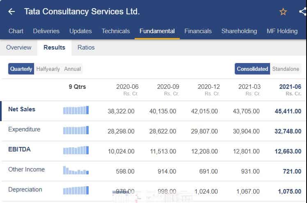Select Net Sales value 40,135.00

point(163,111)
